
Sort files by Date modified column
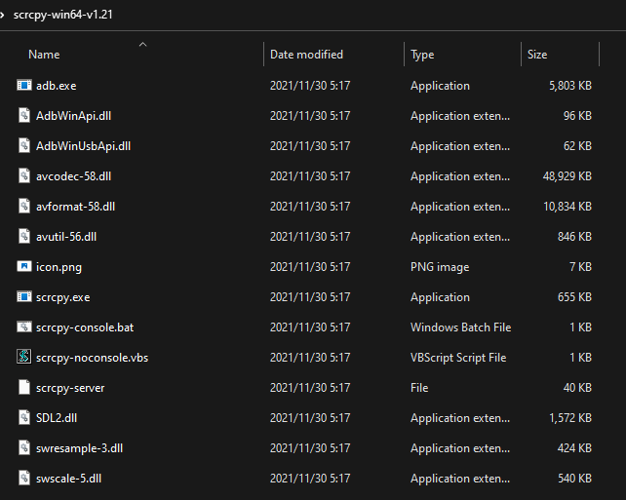tap(306, 55)
